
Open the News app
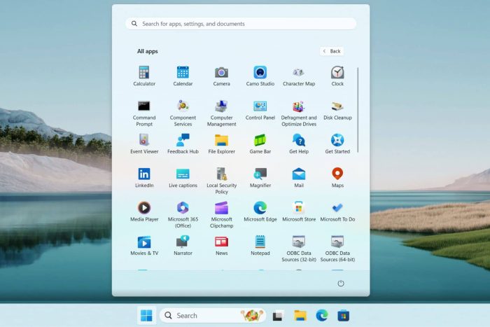(221, 246)
